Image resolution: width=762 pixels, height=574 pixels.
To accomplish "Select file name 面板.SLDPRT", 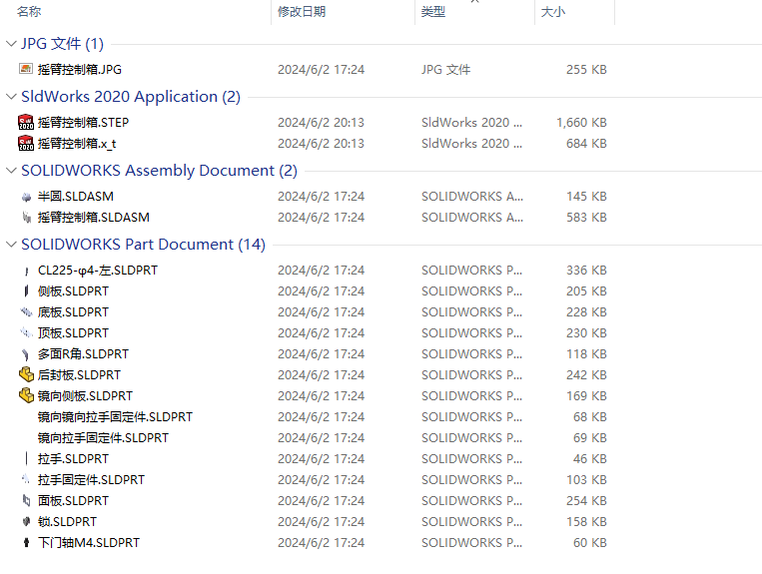I will coord(73,500).
